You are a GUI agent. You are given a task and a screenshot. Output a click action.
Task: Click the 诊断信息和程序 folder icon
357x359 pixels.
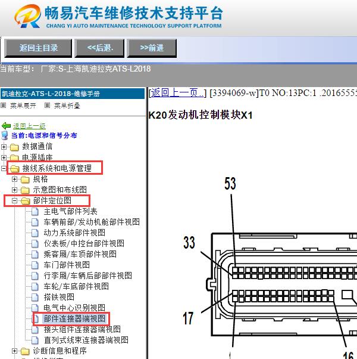(25, 351)
